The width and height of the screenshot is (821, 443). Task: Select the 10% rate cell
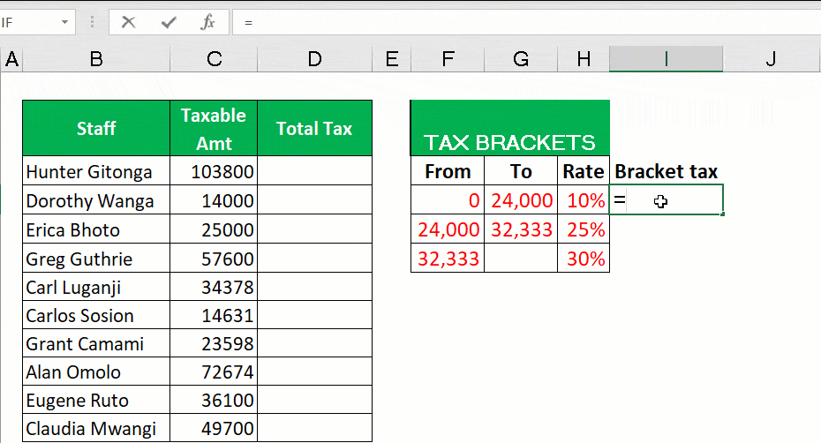point(584,200)
